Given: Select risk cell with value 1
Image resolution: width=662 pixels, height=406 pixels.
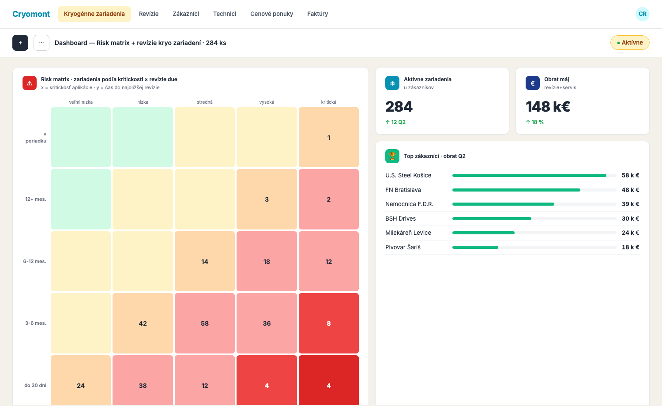Looking at the screenshot, I should pyautogui.click(x=329, y=137).
